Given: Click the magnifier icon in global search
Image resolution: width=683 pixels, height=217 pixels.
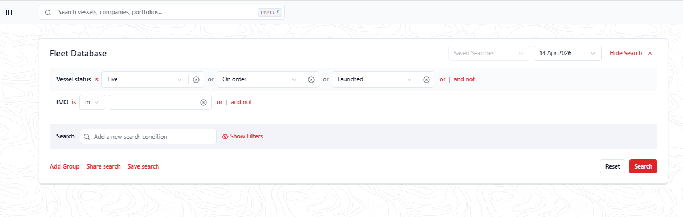Looking at the screenshot, I should [x=48, y=13].
